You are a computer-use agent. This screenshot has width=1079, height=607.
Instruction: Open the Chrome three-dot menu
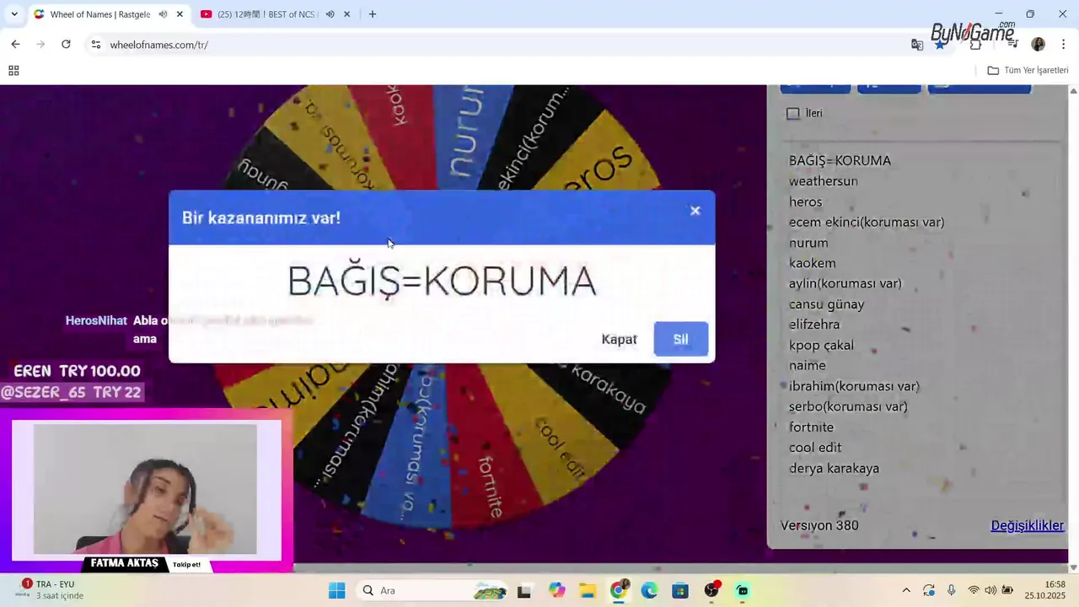click(1064, 45)
